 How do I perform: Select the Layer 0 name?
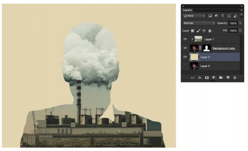point(205,66)
